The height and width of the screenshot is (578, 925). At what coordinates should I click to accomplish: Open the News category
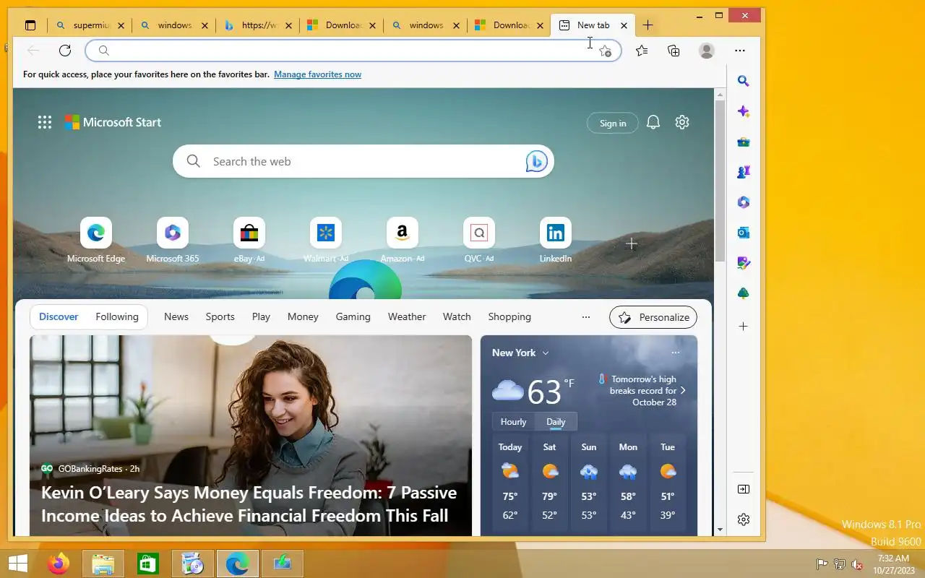pyautogui.click(x=176, y=316)
